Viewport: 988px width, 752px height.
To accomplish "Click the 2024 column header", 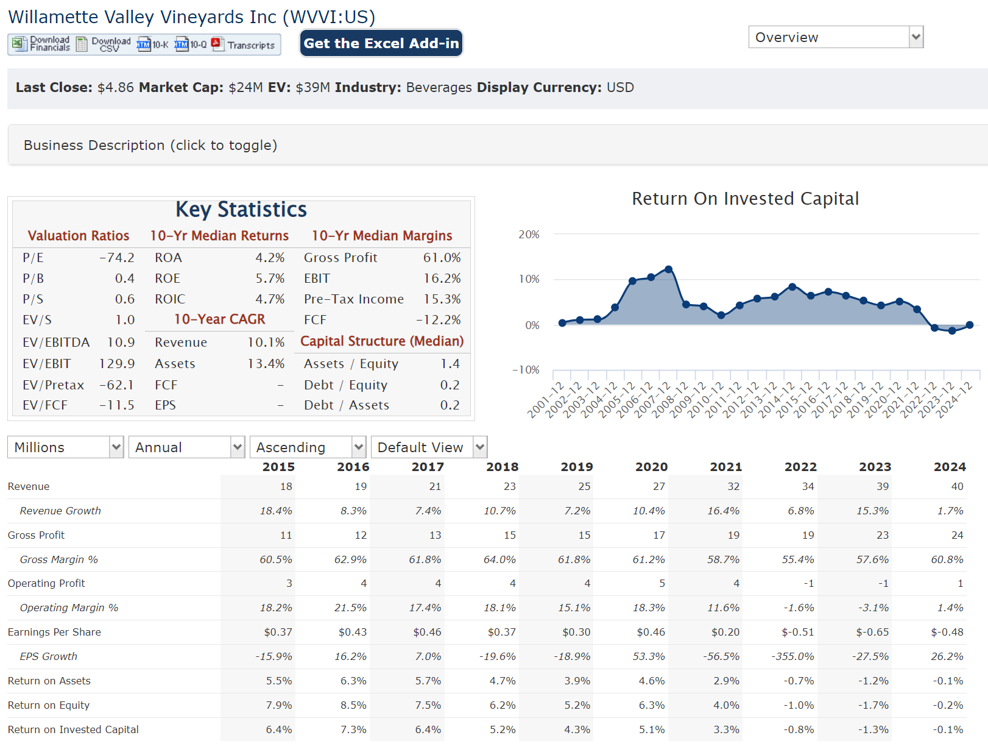I will [950, 467].
